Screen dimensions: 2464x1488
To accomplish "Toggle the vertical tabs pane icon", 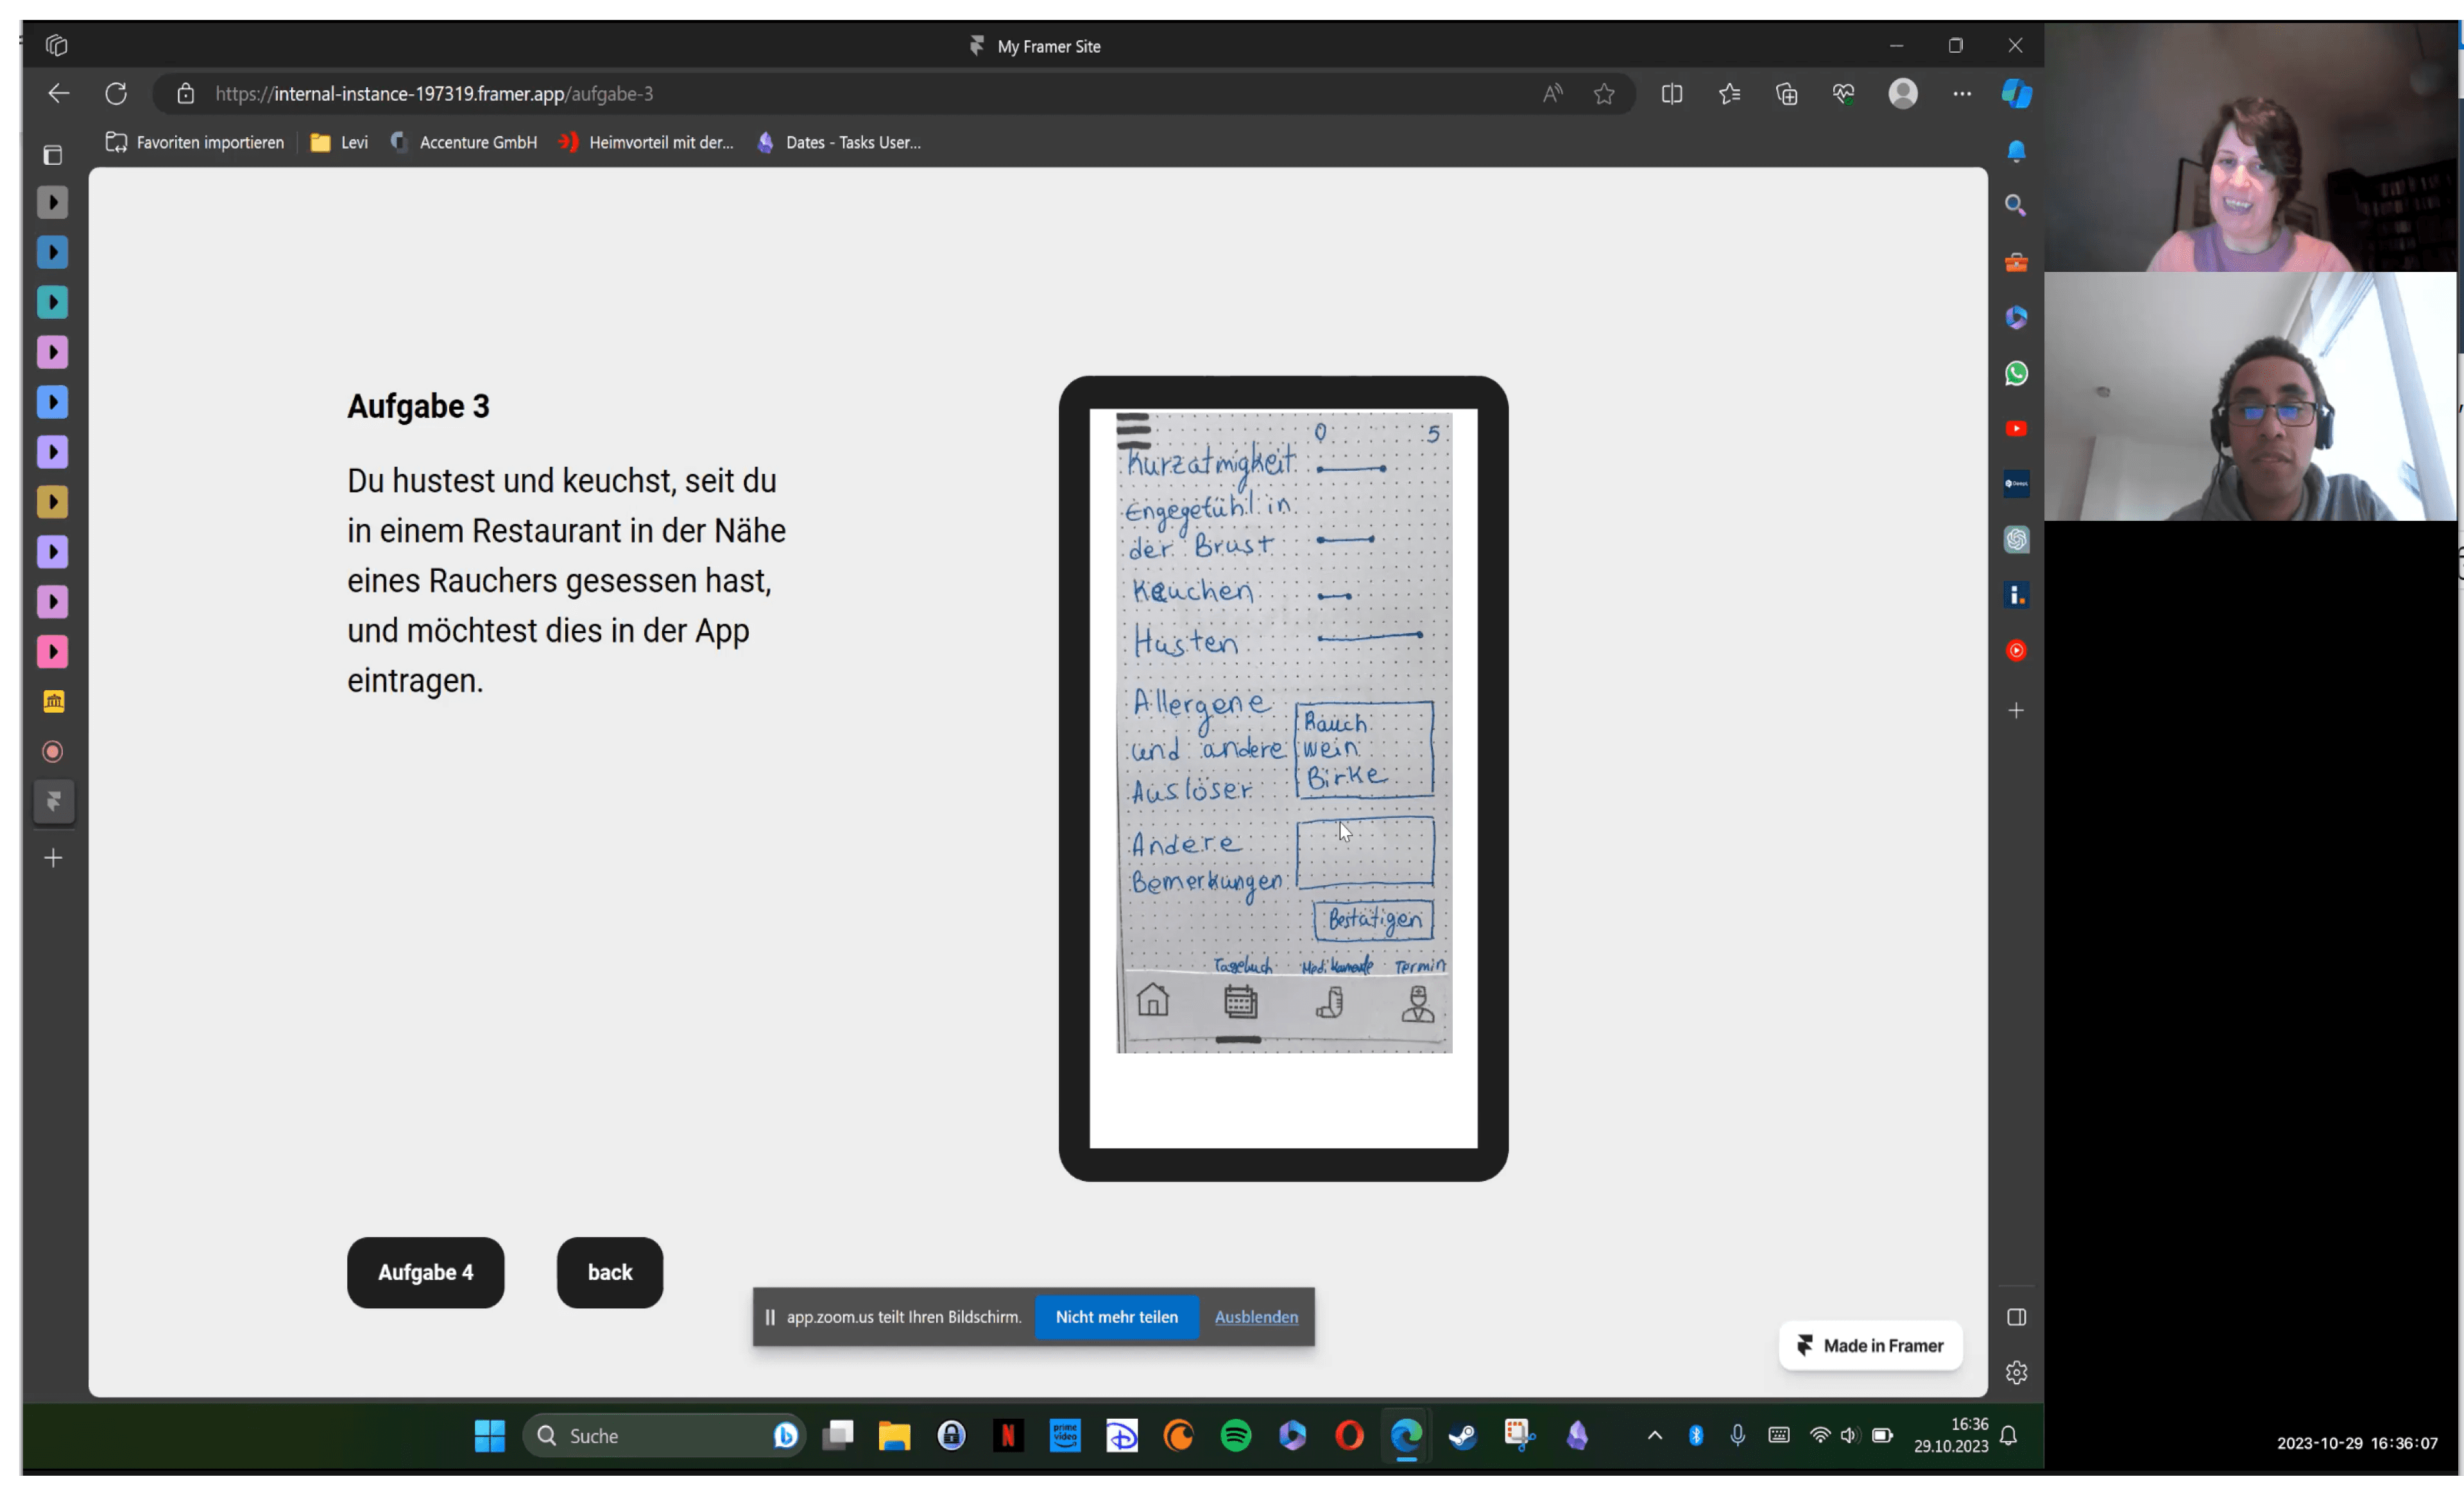I will point(53,155).
